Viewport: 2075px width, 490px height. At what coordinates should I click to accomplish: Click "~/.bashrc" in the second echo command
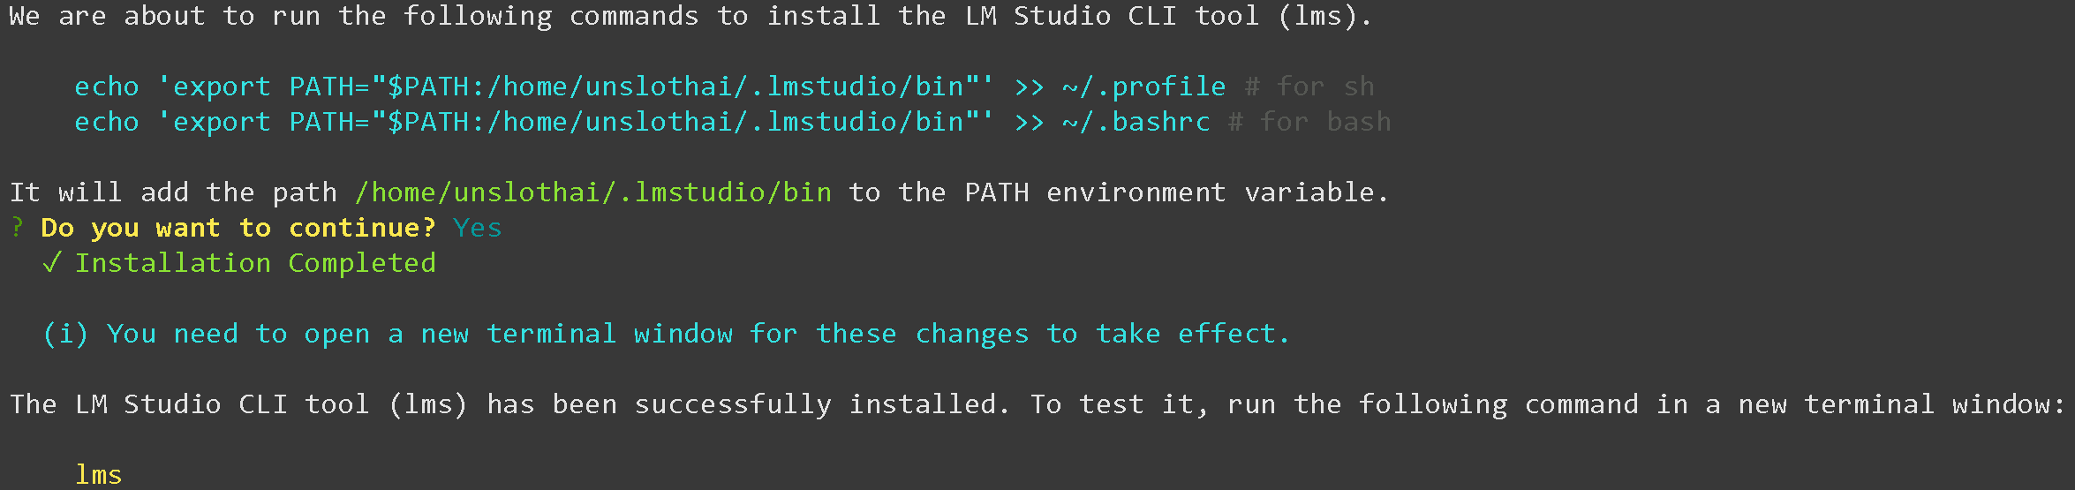coord(1136,122)
